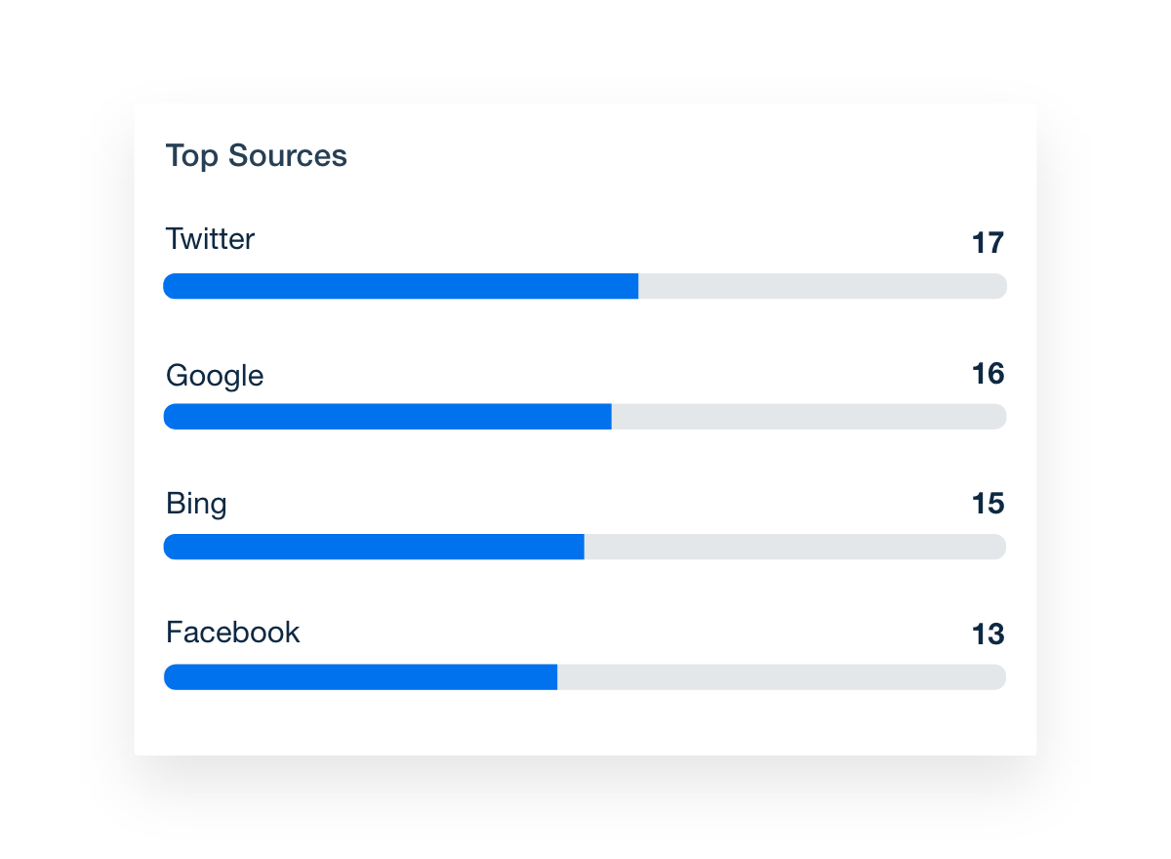
Task: Click Bing's count of 15
Action: (988, 504)
